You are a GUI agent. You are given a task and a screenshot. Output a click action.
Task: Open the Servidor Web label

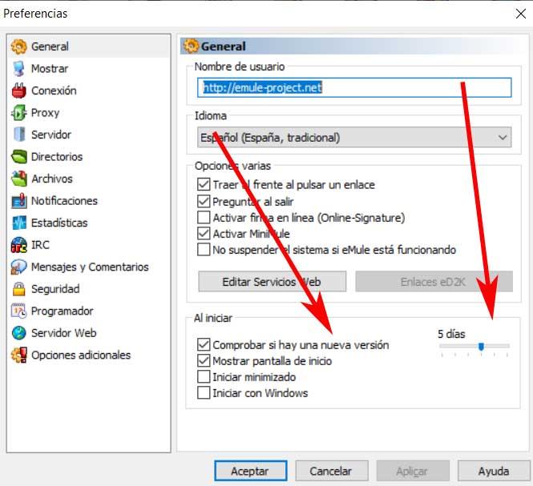coord(64,333)
